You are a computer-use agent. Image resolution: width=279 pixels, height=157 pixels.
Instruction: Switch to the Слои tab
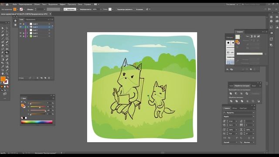click(x=21, y=19)
